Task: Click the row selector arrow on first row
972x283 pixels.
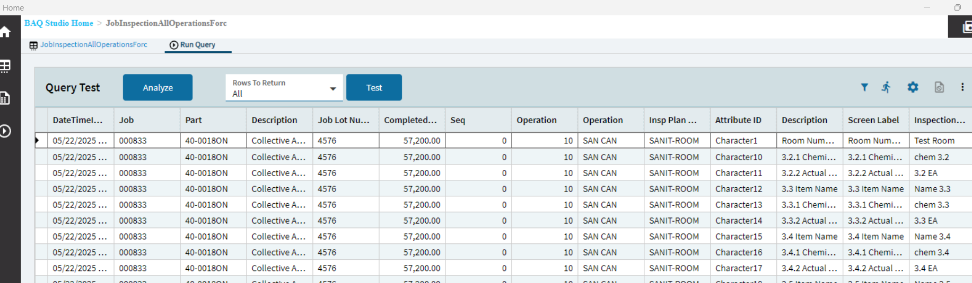Action: point(38,141)
